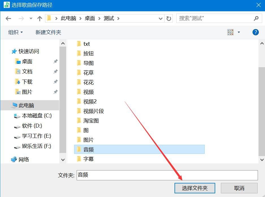Click the pin icon beside sidebar 图片
This screenshot has width=265, height=197.
(x=55, y=92)
